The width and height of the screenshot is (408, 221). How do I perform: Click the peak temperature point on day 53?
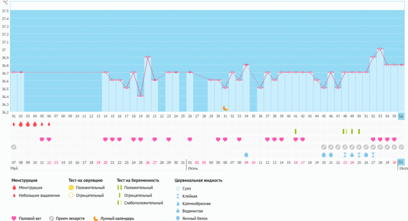coord(380,49)
